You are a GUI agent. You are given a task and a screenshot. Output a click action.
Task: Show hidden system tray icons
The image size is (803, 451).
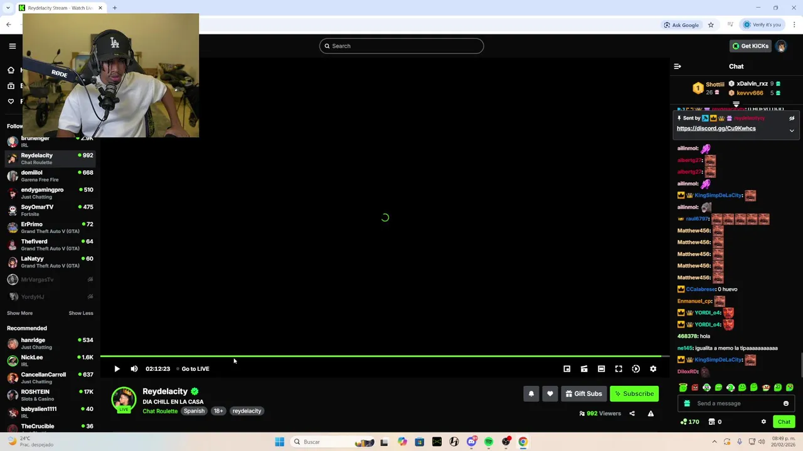[714, 442]
